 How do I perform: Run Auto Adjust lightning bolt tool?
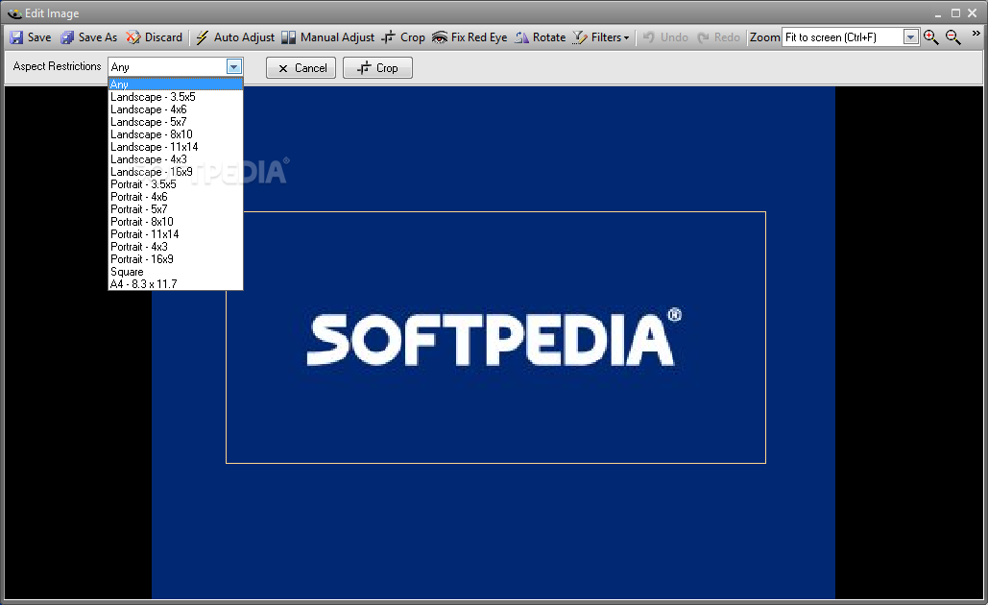coord(234,37)
